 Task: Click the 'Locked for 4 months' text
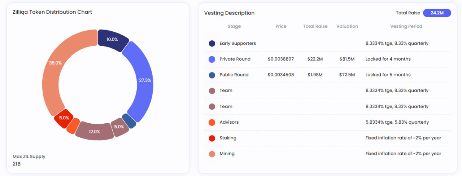tap(388, 59)
